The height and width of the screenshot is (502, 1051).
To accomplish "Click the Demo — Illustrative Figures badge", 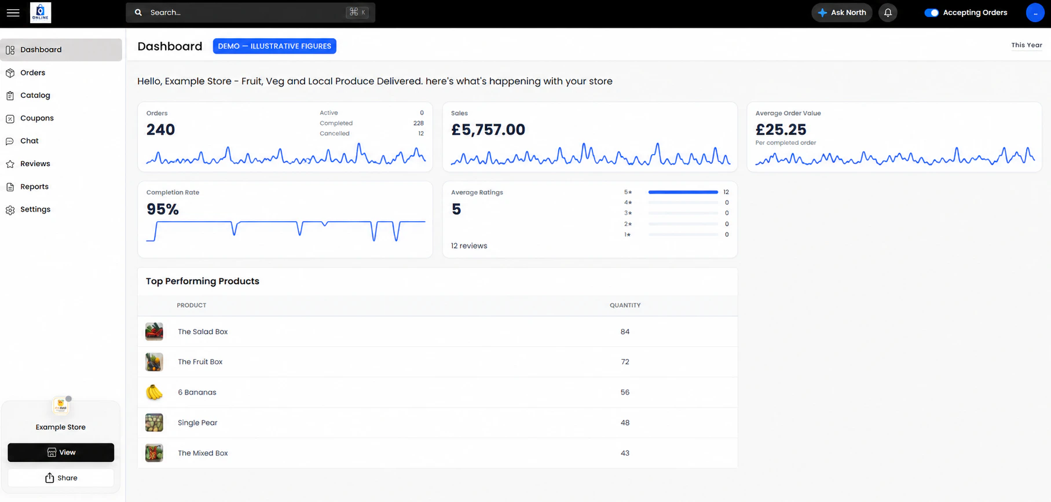I will 274,46.
